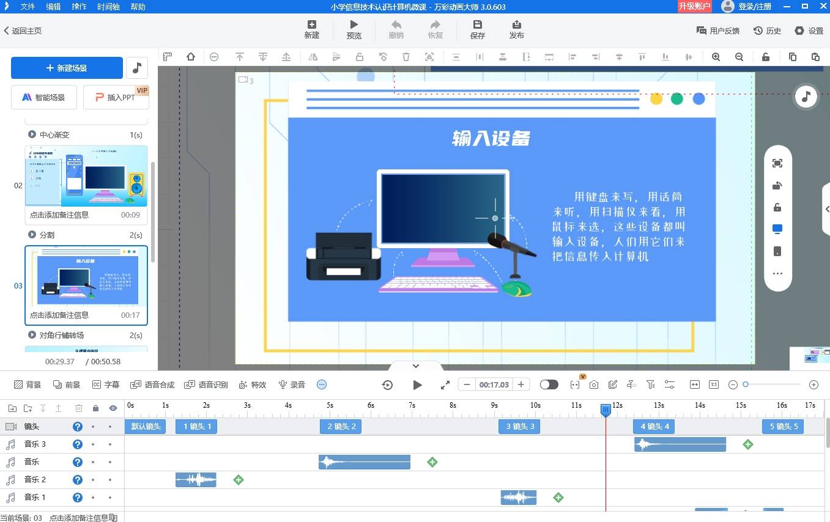Viewport: 830px width, 522px height.
Task: Click the home view icon in canvas toolbar
Action: tap(191, 57)
